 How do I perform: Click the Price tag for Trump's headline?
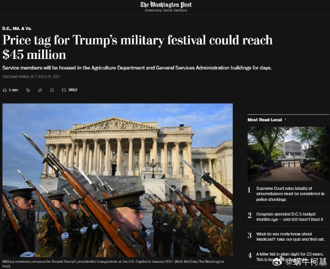click(137, 47)
